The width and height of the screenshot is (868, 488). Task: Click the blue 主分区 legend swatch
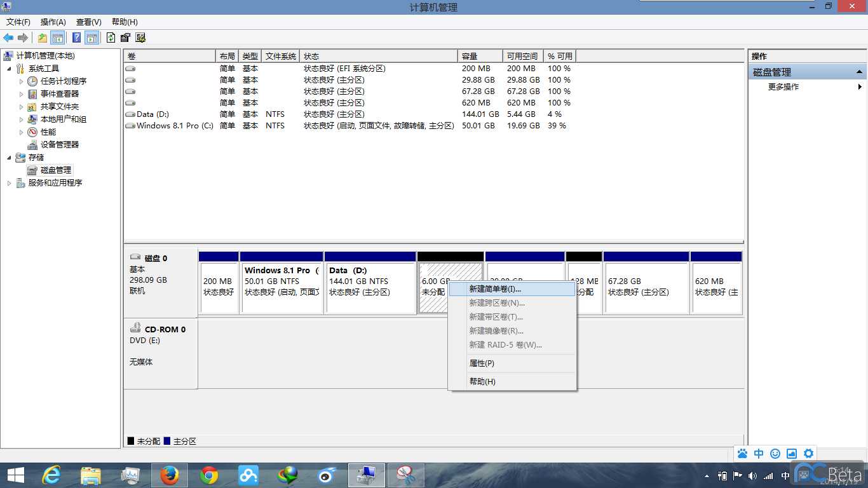click(167, 441)
